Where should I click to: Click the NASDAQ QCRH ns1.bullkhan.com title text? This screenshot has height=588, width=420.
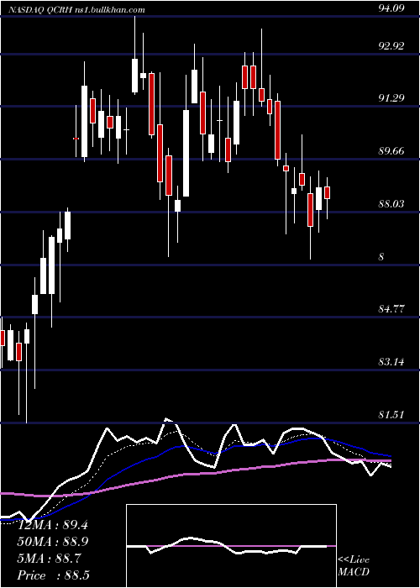pos(76,10)
